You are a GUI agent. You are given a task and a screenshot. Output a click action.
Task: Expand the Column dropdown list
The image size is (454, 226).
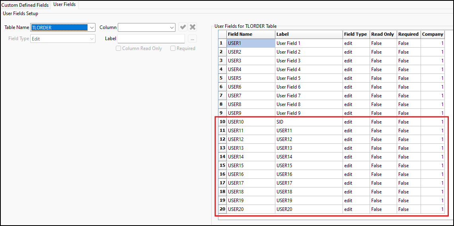pyautogui.click(x=172, y=28)
